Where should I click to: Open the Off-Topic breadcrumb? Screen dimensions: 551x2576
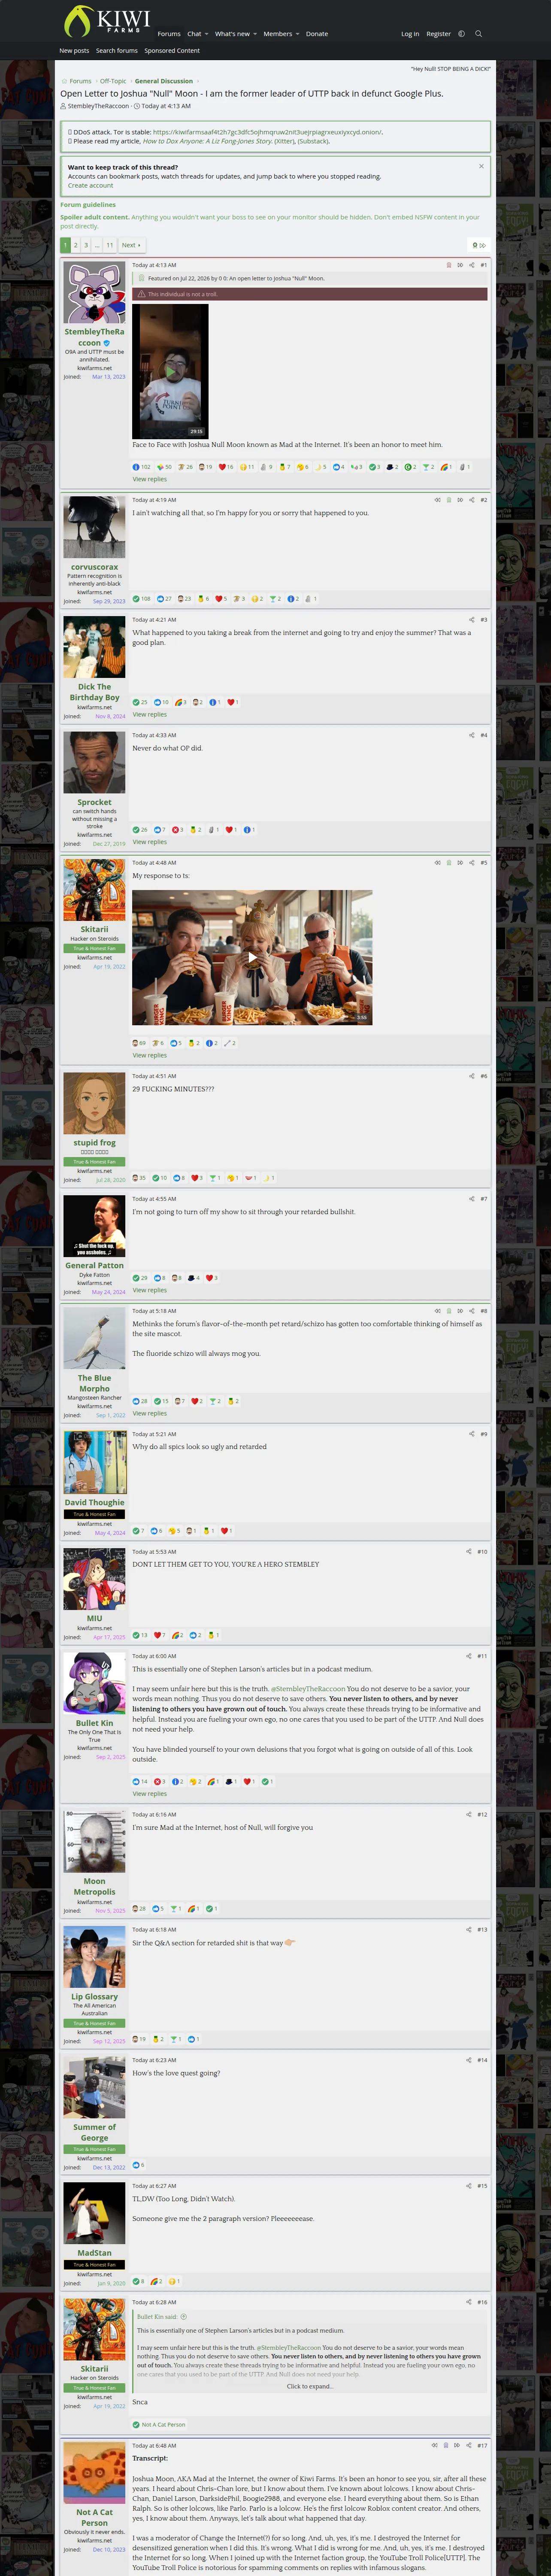[x=113, y=81]
